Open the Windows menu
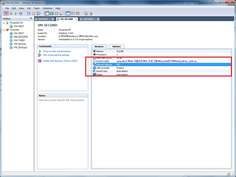Viewport: 236px width, 177px height. [48, 8]
